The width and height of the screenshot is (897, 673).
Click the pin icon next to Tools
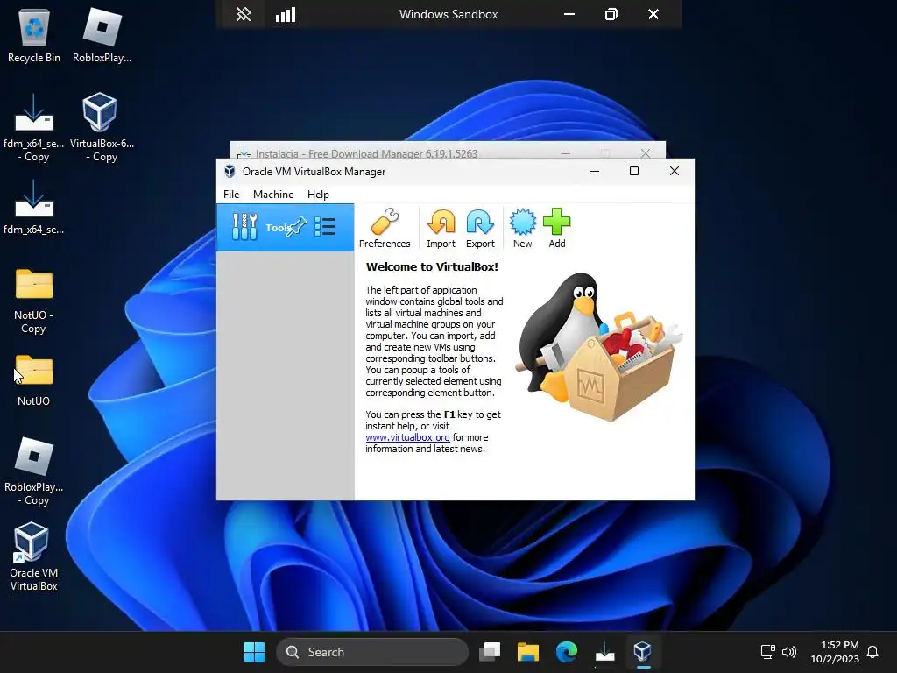tap(298, 227)
